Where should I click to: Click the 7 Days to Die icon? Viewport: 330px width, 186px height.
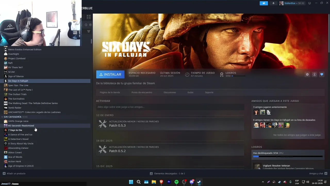[x=6, y=130]
